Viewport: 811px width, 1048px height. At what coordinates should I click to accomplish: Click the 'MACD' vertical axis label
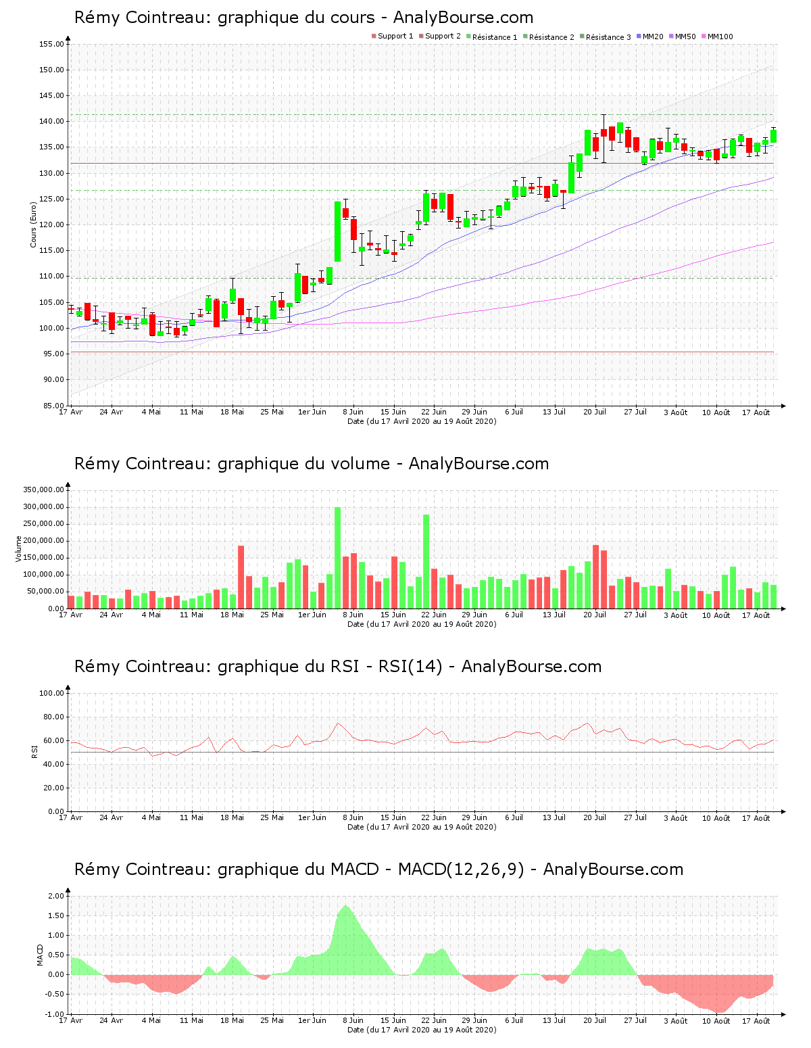40,955
